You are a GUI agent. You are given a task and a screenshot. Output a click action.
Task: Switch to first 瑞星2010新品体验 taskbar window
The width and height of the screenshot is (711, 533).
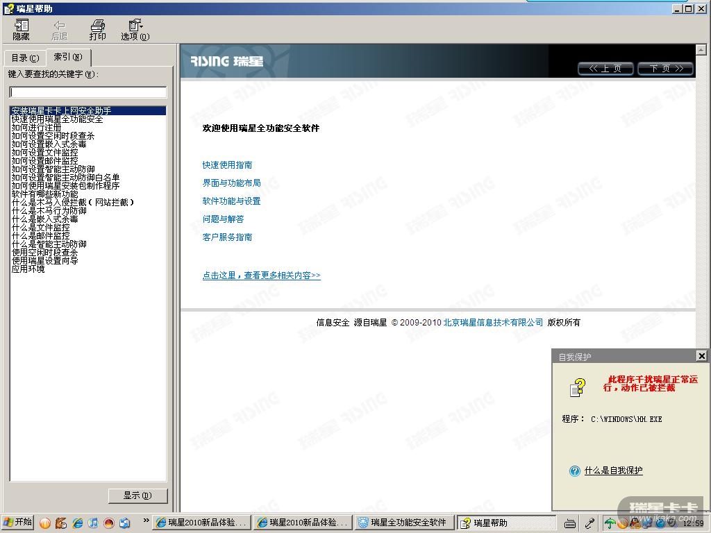(x=202, y=523)
